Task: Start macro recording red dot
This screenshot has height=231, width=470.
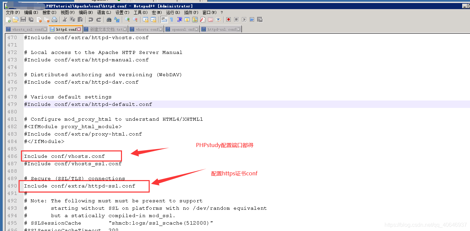Action: coord(228,20)
